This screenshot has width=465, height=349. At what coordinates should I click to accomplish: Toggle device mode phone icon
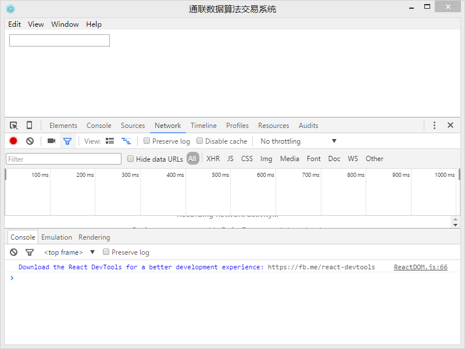tap(30, 125)
